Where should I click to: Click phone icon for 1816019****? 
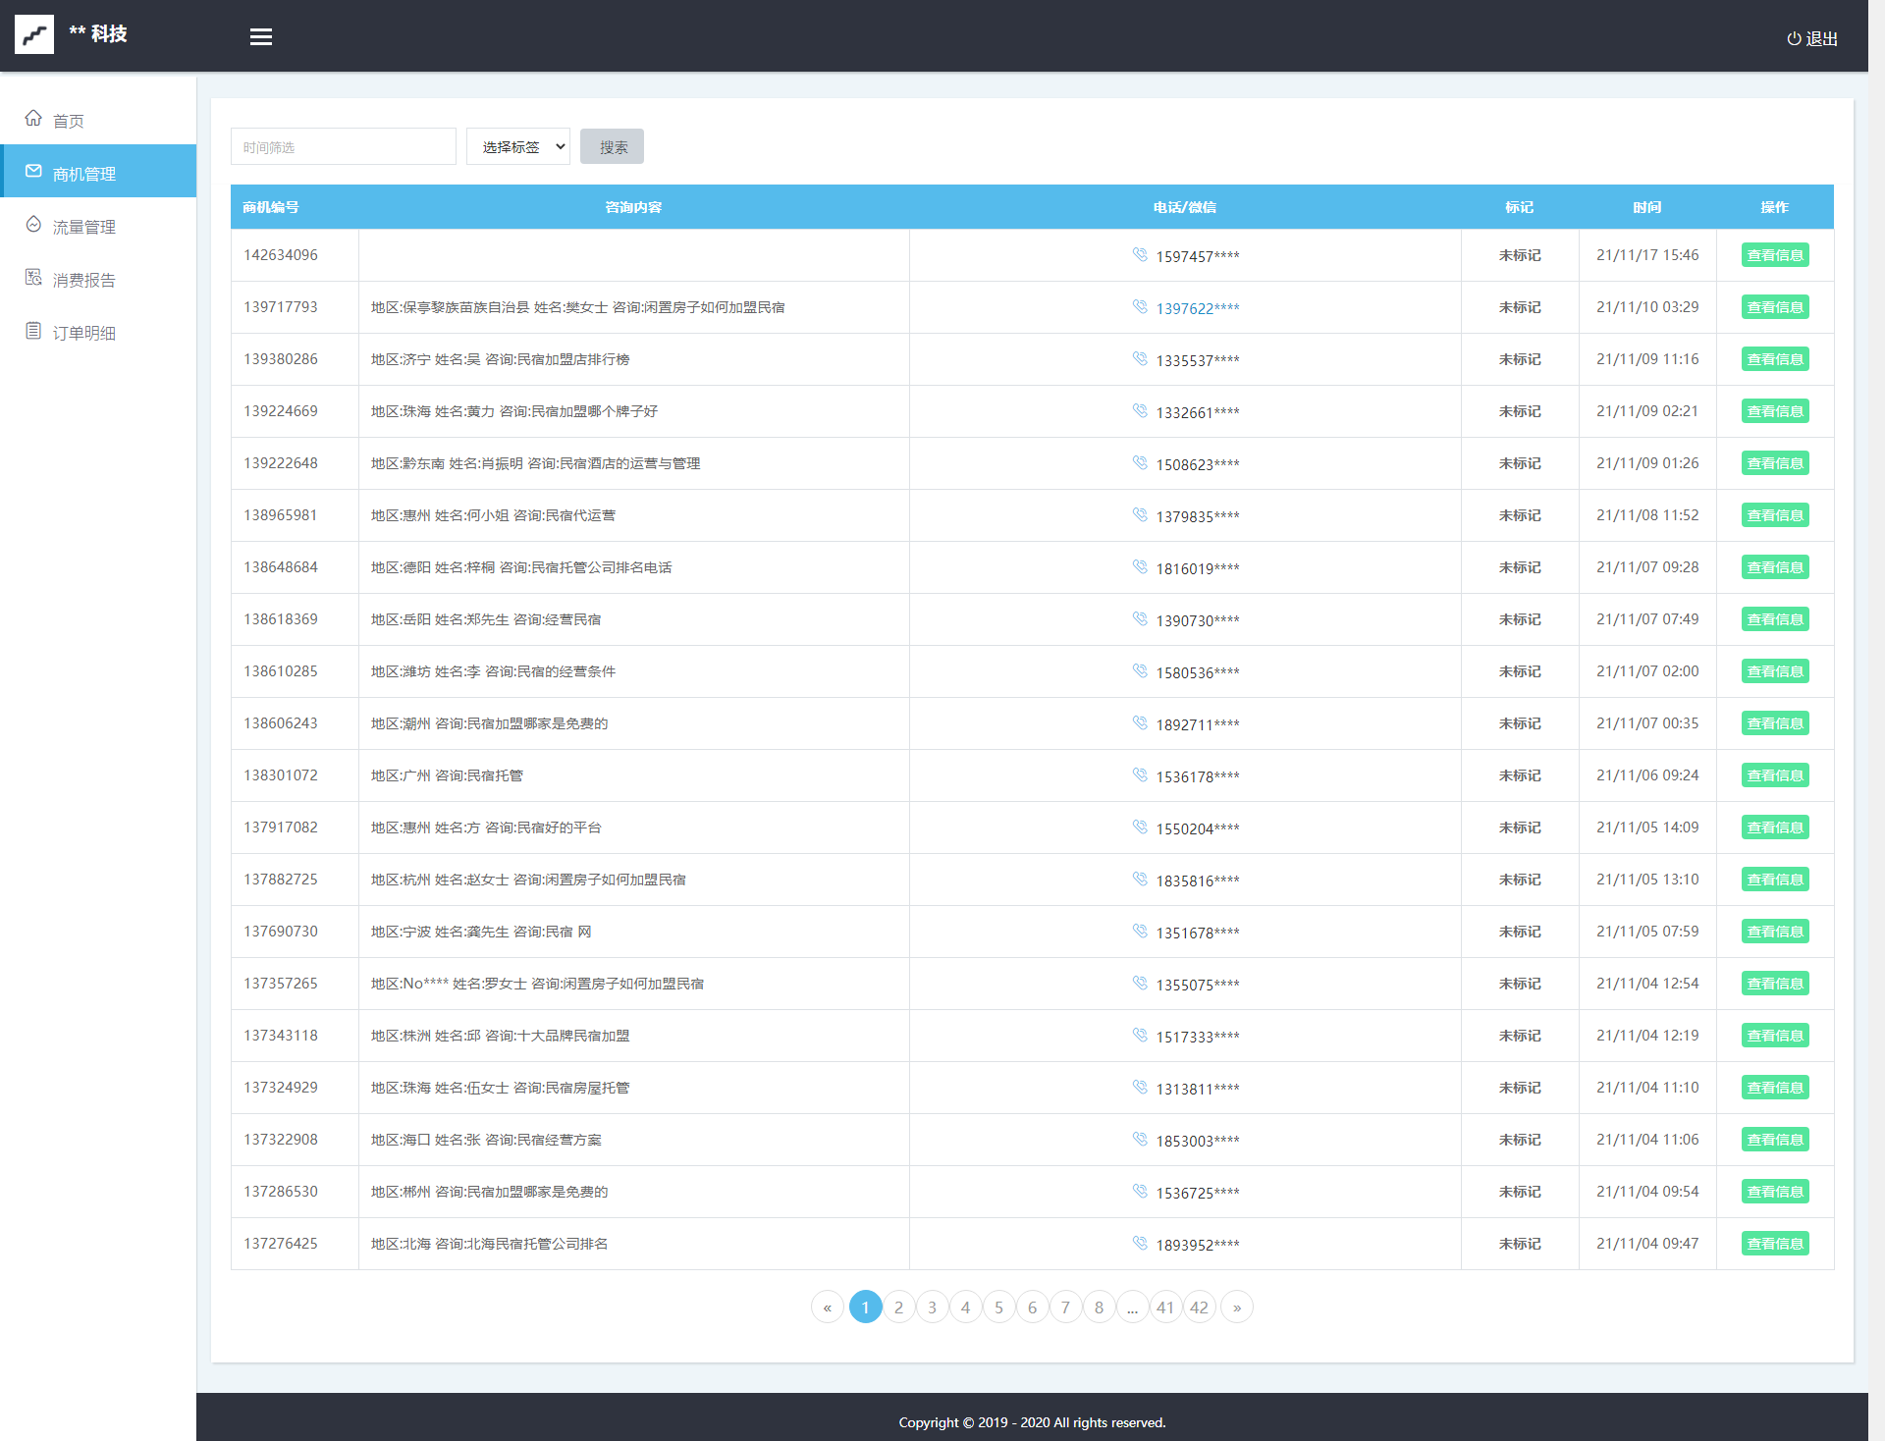1140,566
